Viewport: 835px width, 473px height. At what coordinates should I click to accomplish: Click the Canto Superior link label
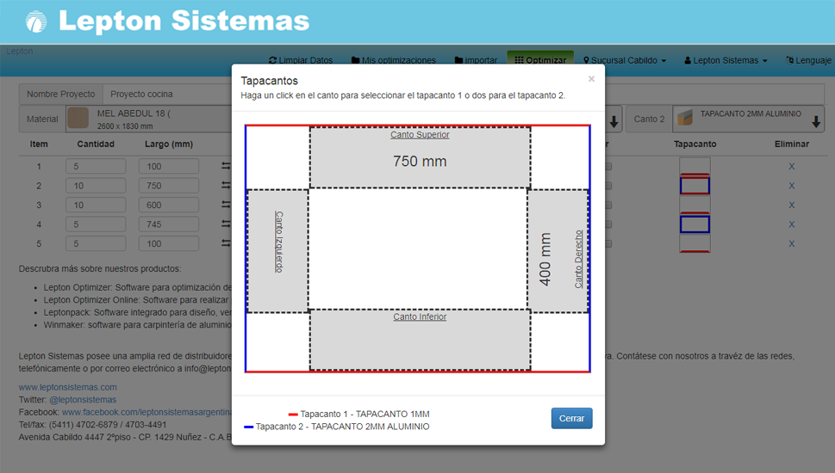tap(420, 134)
